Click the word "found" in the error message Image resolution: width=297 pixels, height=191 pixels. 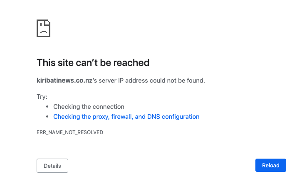click(195, 81)
